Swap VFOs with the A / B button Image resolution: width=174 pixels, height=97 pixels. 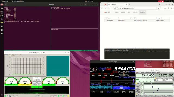[x=166, y=78]
